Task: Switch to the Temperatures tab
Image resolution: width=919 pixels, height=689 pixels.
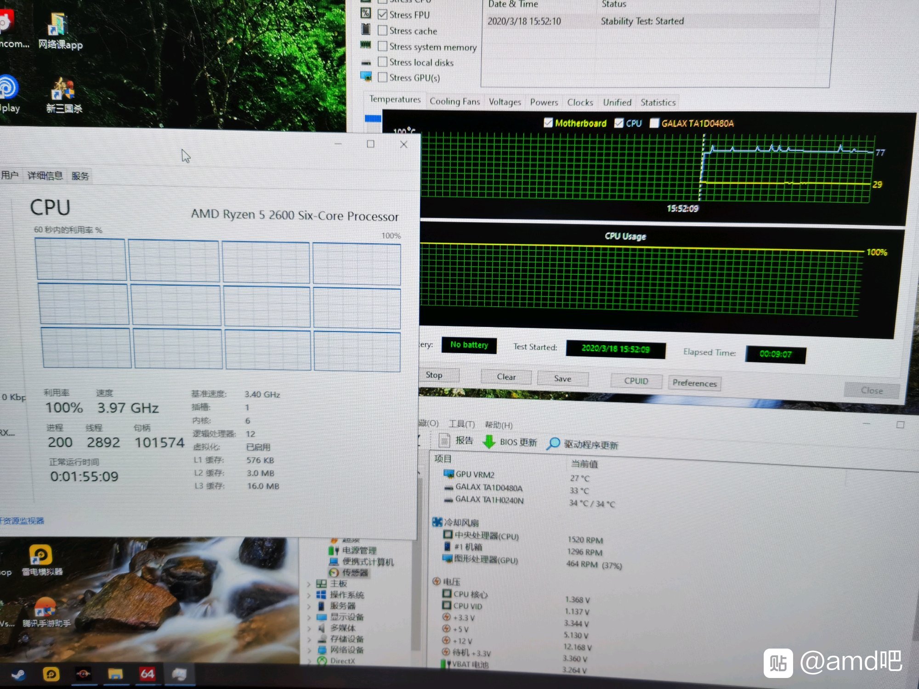Action: pyautogui.click(x=395, y=99)
